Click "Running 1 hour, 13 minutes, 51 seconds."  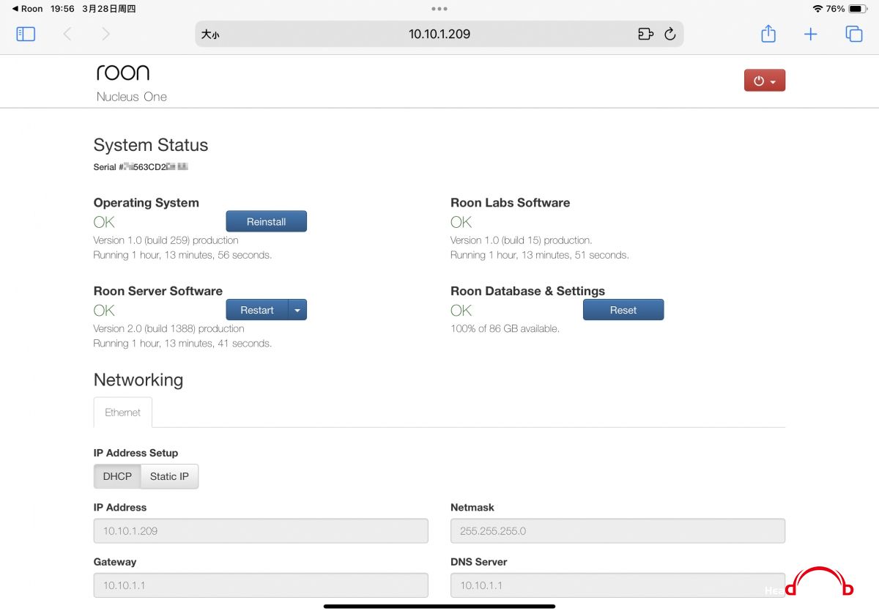tap(539, 255)
